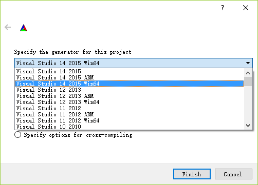Click the list scroll up arrow
This screenshot has width=258, height=185.
pyautogui.click(x=248, y=73)
